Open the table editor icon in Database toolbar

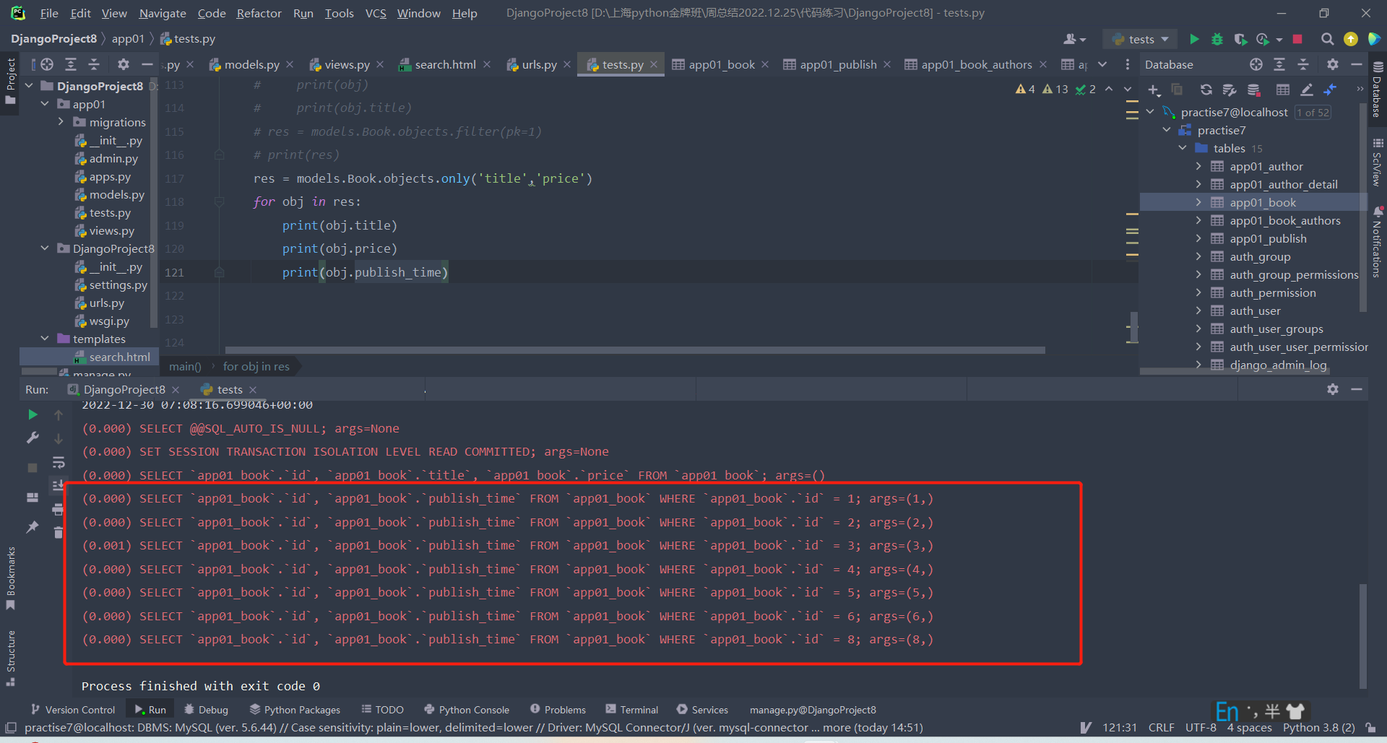click(x=1283, y=90)
